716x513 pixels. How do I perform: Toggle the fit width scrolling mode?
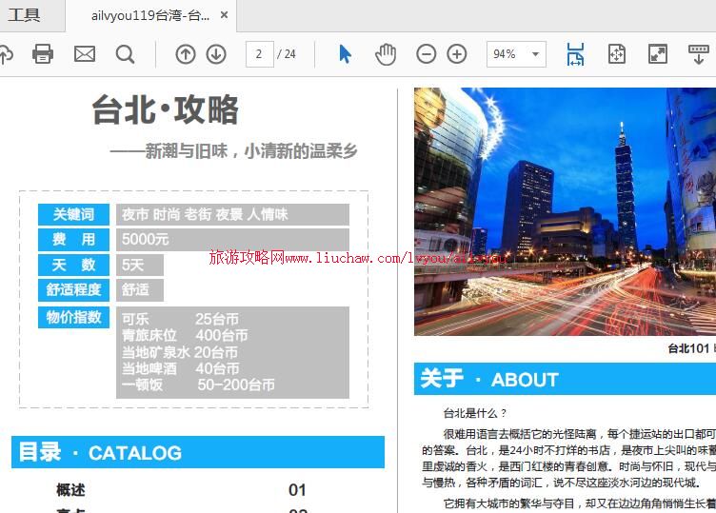tap(575, 54)
